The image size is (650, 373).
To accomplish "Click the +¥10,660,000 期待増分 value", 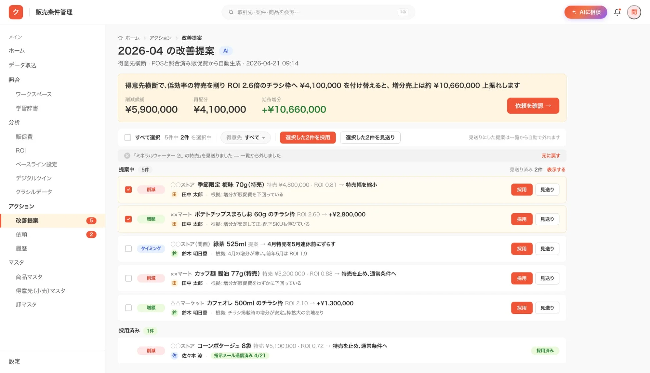I will (x=294, y=110).
